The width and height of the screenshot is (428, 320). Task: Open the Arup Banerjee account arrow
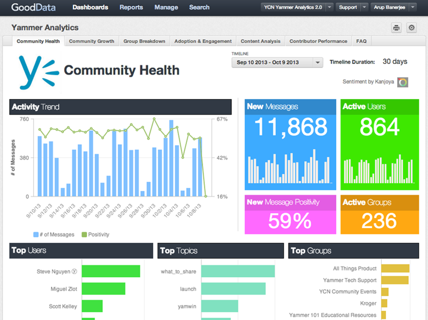[413, 7]
